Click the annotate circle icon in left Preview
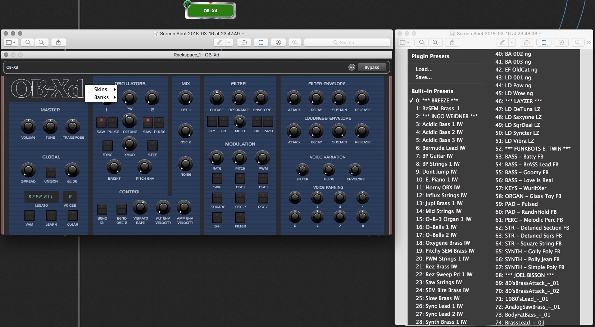The width and height of the screenshot is (595, 327). coord(278,42)
